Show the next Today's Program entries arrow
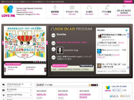 [45, 70]
